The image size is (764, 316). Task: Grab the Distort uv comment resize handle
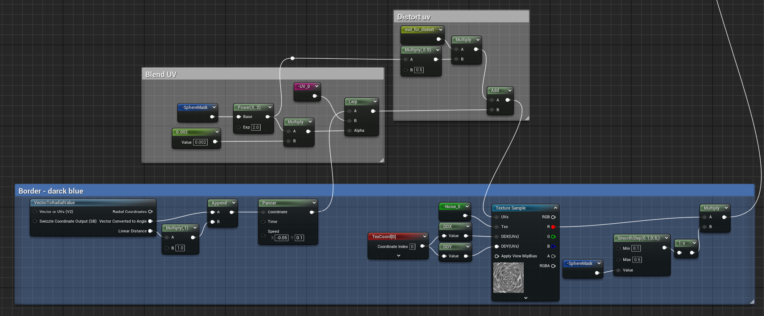pos(527,118)
